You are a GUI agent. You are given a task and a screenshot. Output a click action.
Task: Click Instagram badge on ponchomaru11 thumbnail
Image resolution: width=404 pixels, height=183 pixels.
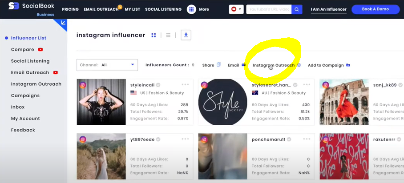pyautogui.click(x=204, y=139)
